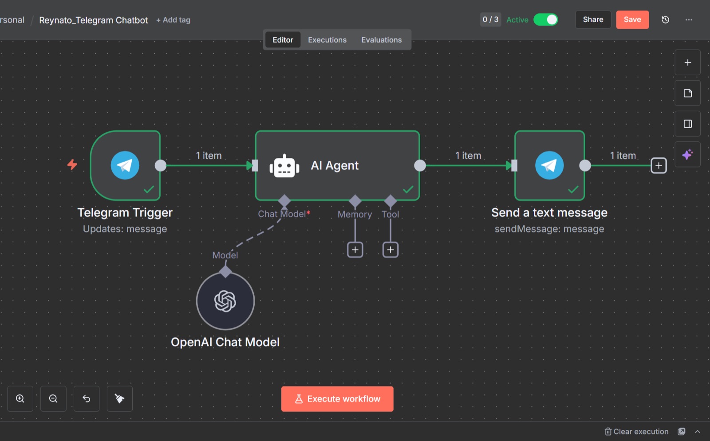Viewport: 710px width, 441px height.
Task: Open workflow version history
Action: (x=666, y=20)
